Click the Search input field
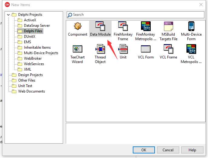This screenshot has width=208, height=158. coord(136,15)
